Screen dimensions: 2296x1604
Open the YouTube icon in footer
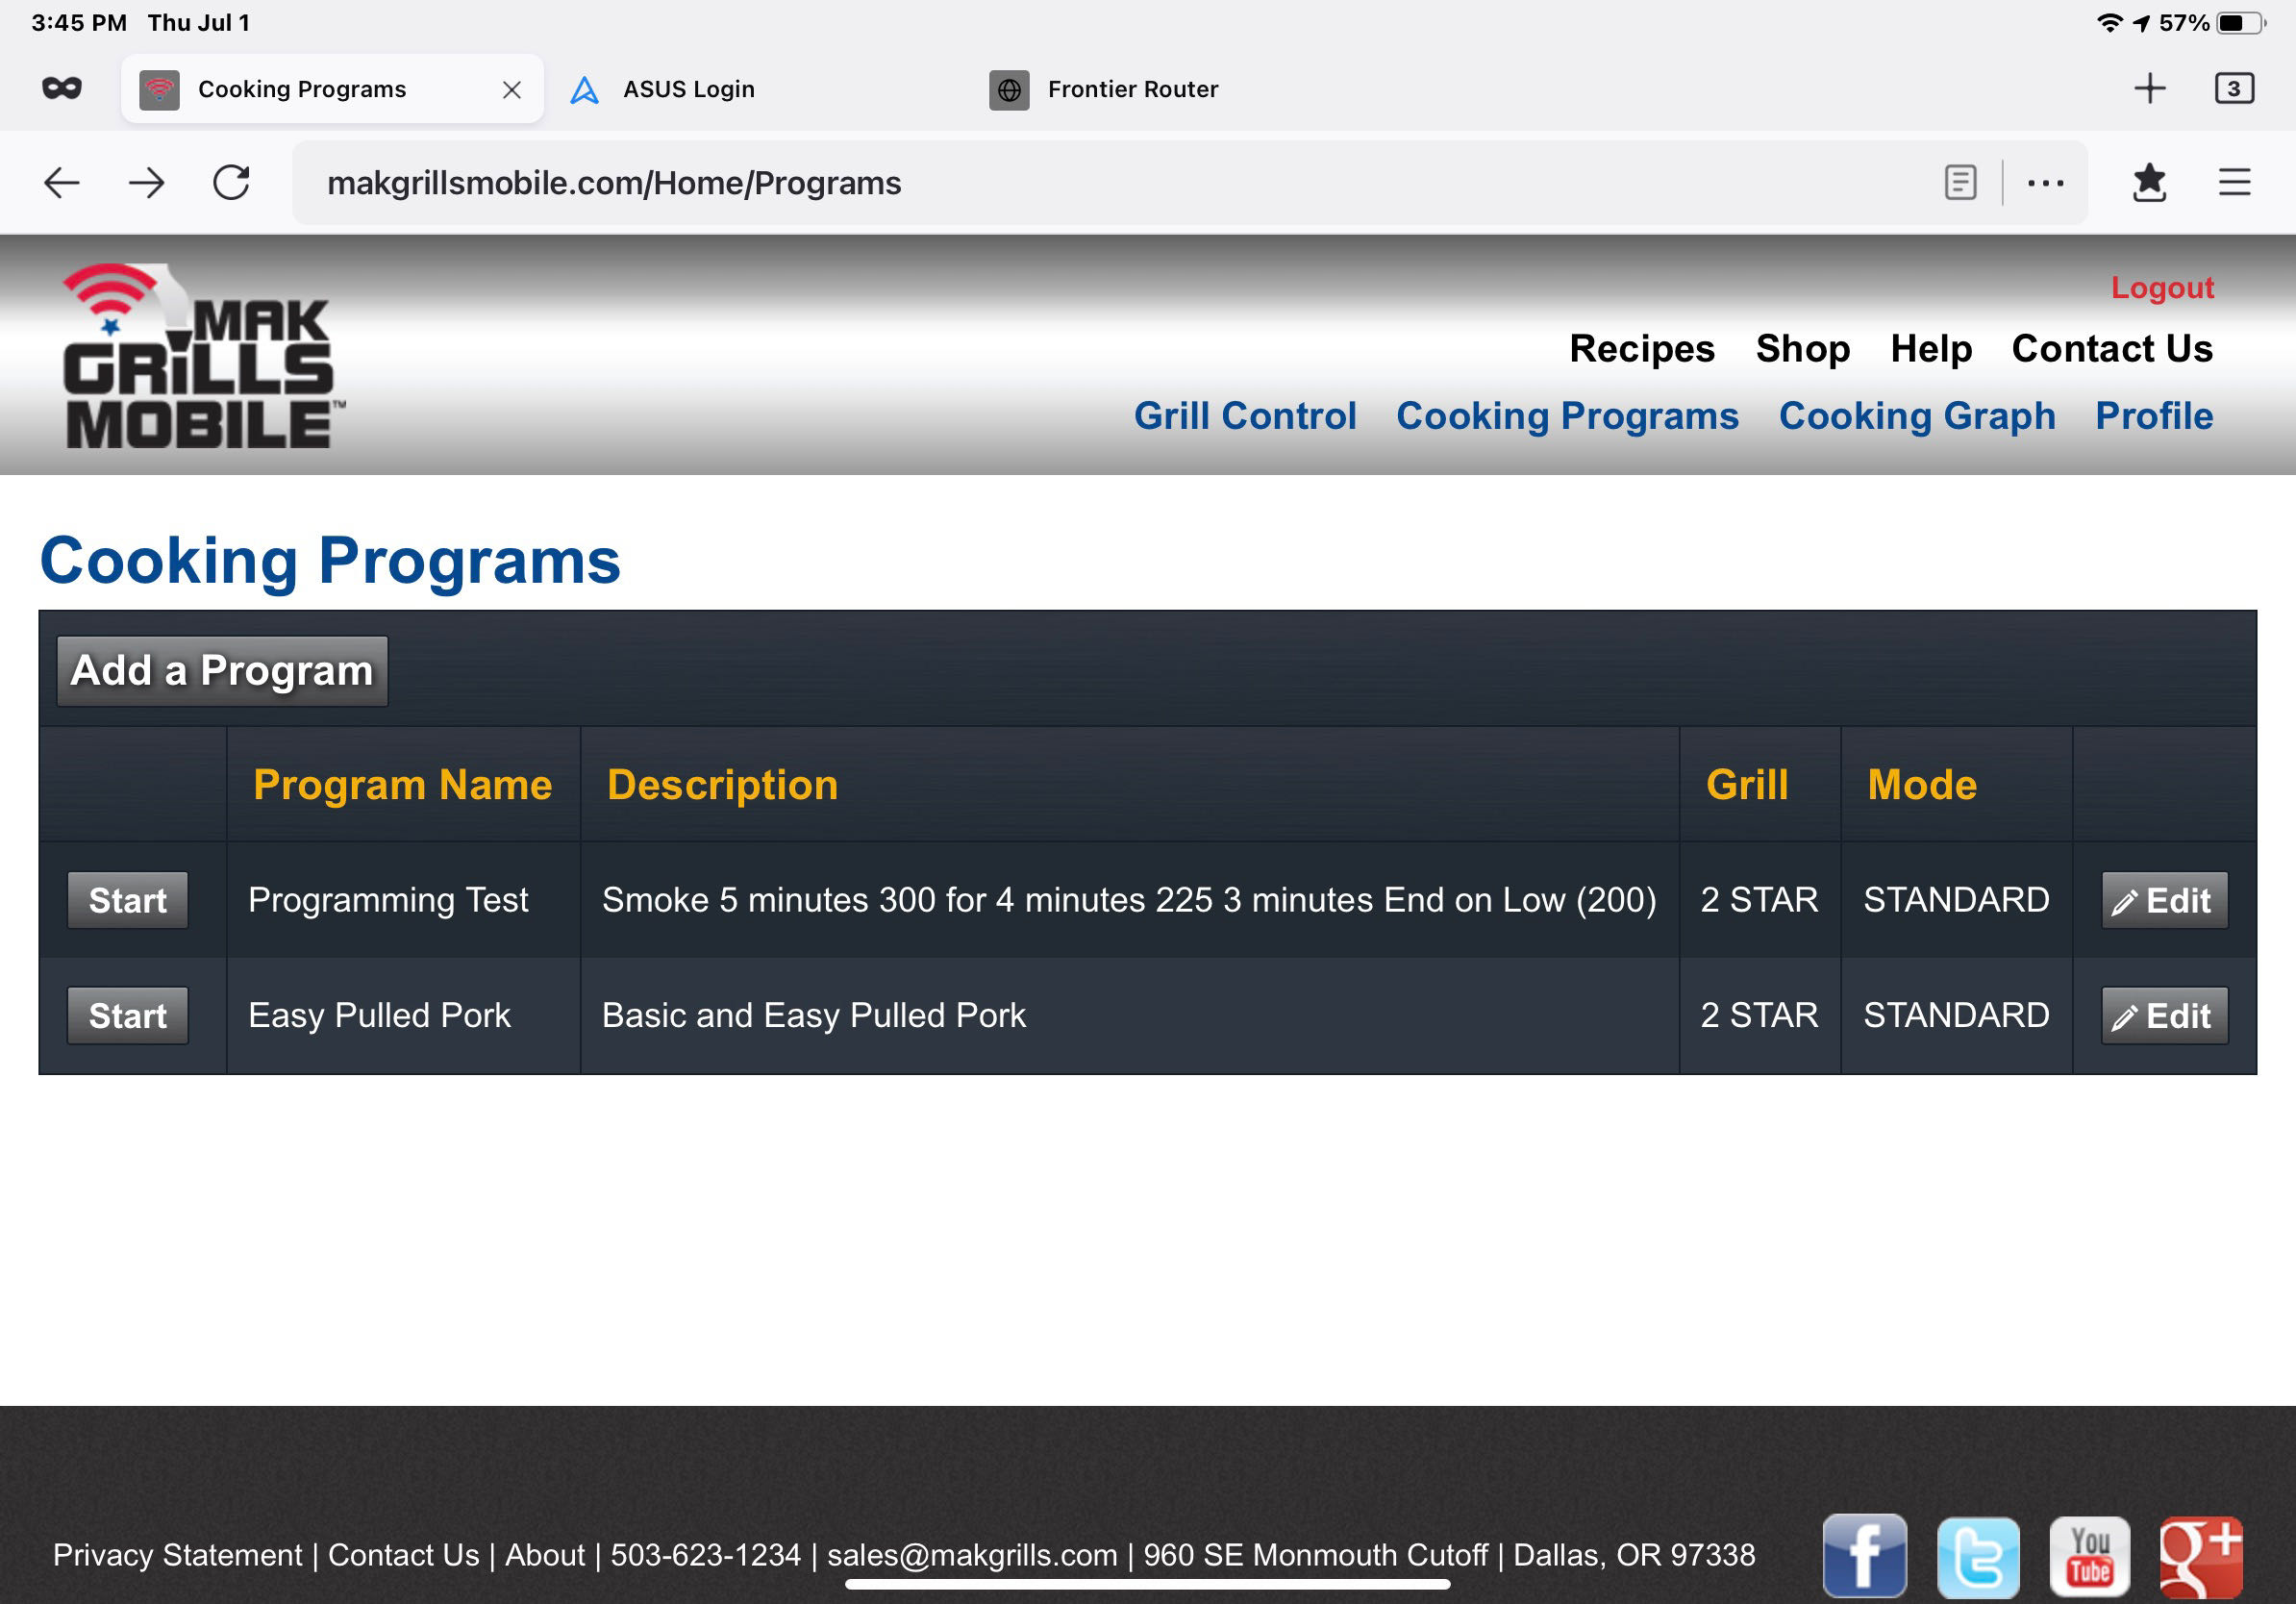2089,1555
